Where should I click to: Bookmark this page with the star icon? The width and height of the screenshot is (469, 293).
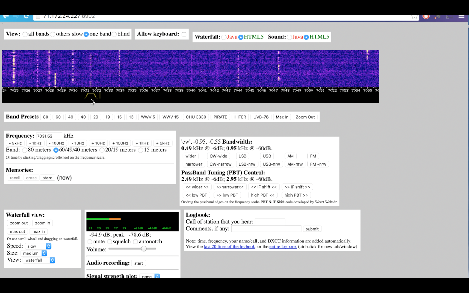click(414, 17)
